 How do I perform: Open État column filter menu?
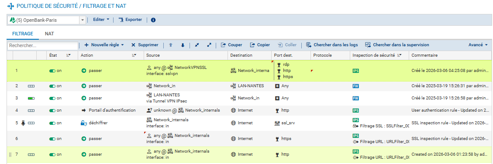(68, 55)
